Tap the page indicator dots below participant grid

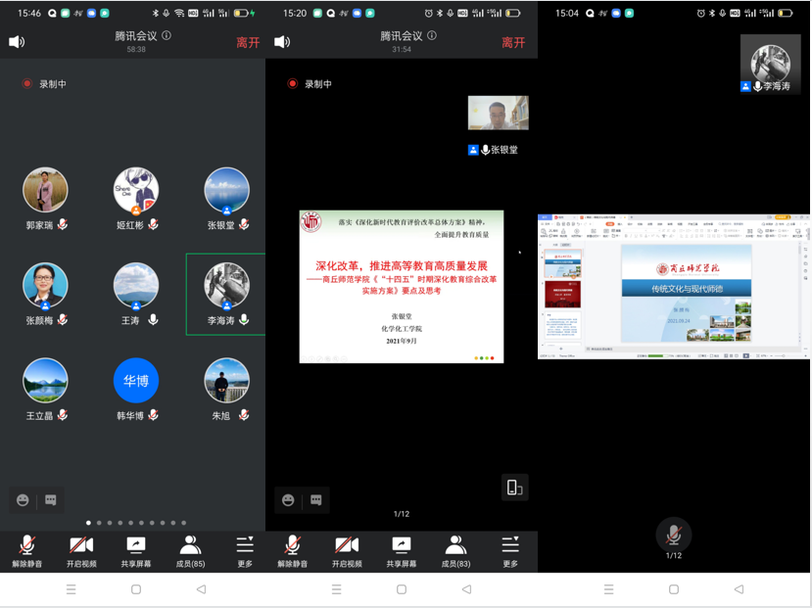(136, 523)
